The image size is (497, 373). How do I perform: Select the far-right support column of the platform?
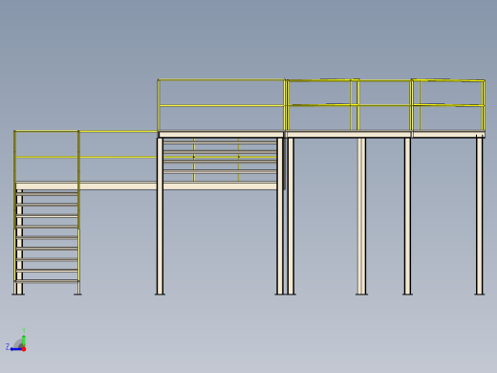point(480,215)
